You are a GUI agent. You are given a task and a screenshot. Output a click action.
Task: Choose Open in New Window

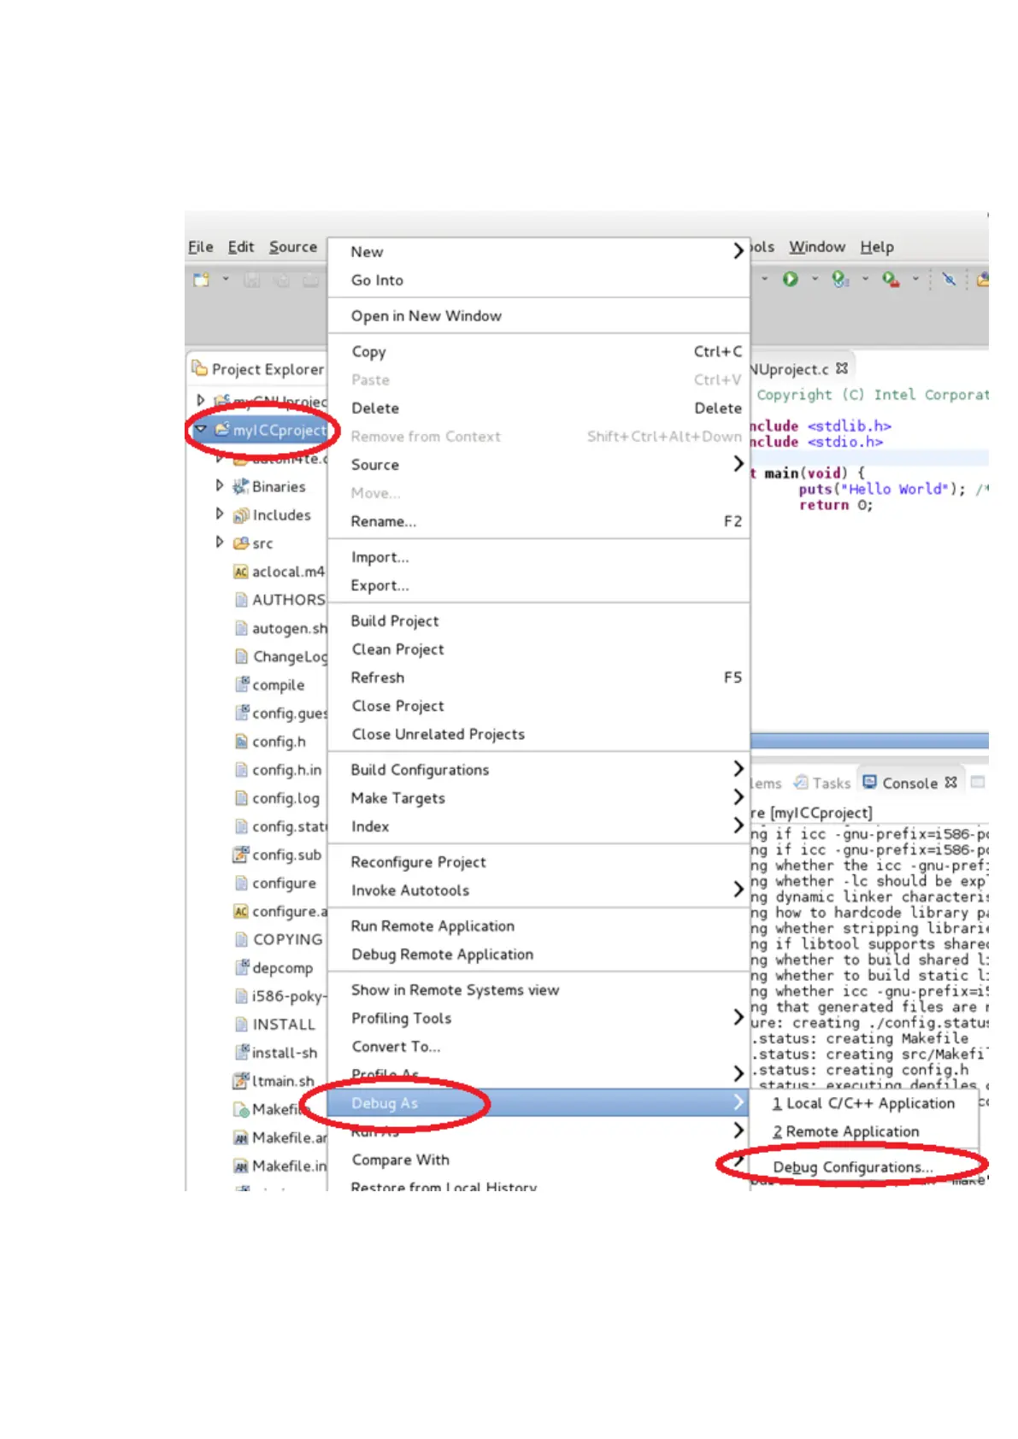538,316
